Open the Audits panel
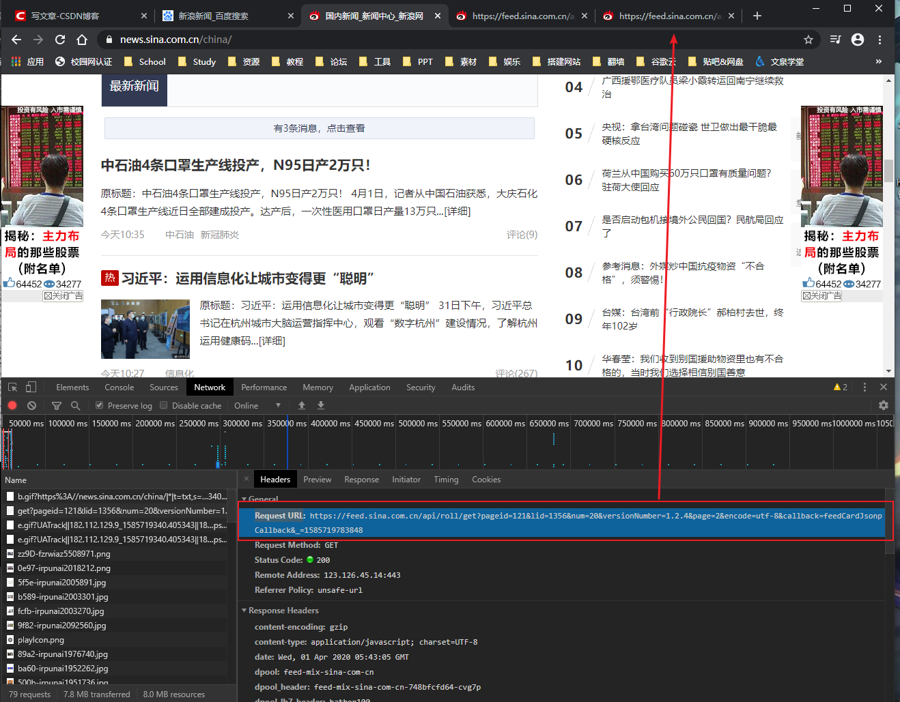This screenshot has width=900, height=702. (x=463, y=387)
